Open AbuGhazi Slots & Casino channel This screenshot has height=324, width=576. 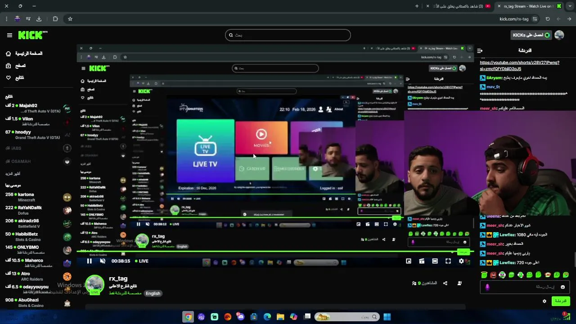(38, 302)
